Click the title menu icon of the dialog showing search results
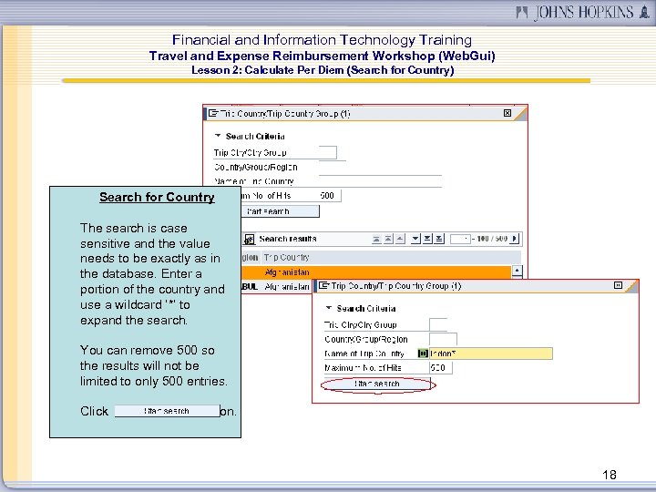The image size is (656, 492). pos(213,113)
